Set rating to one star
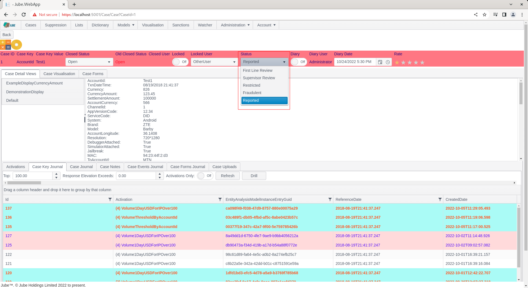528x288 pixels. tap(397, 62)
